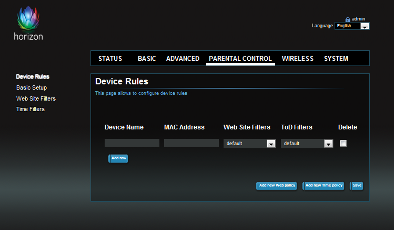The width and height of the screenshot is (394, 230).
Task: Click the 'Web Site Filters' column header
Action: pyautogui.click(x=247, y=127)
